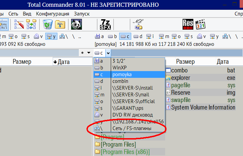This screenshot has height=156, width=243.
Task: Select swapfile sys file
Action: (200, 100)
